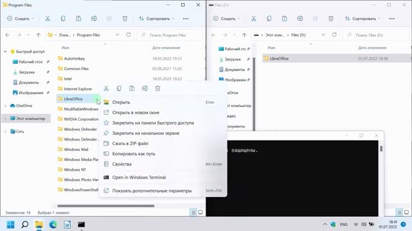412x231 pixels.
Task: Collapse Быстрый доступ tree node
Action: (5, 51)
